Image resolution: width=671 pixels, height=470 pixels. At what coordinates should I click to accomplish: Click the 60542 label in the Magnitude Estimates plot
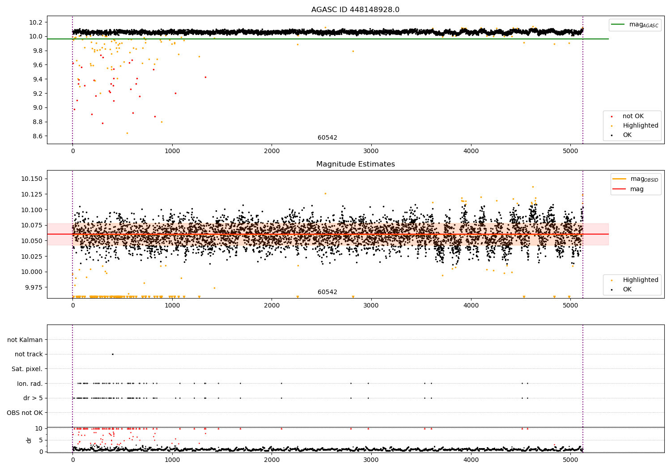click(327, 292)
